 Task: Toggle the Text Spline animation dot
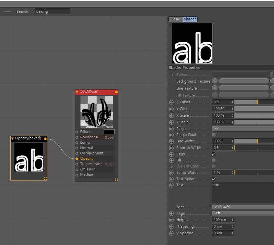click(x=171, y=179)
